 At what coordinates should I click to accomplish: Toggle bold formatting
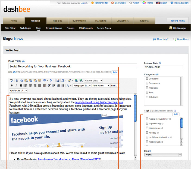click(x=12, y=85)
